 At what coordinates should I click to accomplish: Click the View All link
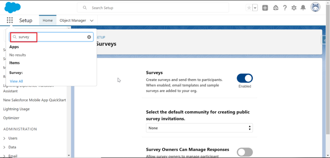point(16,81)
